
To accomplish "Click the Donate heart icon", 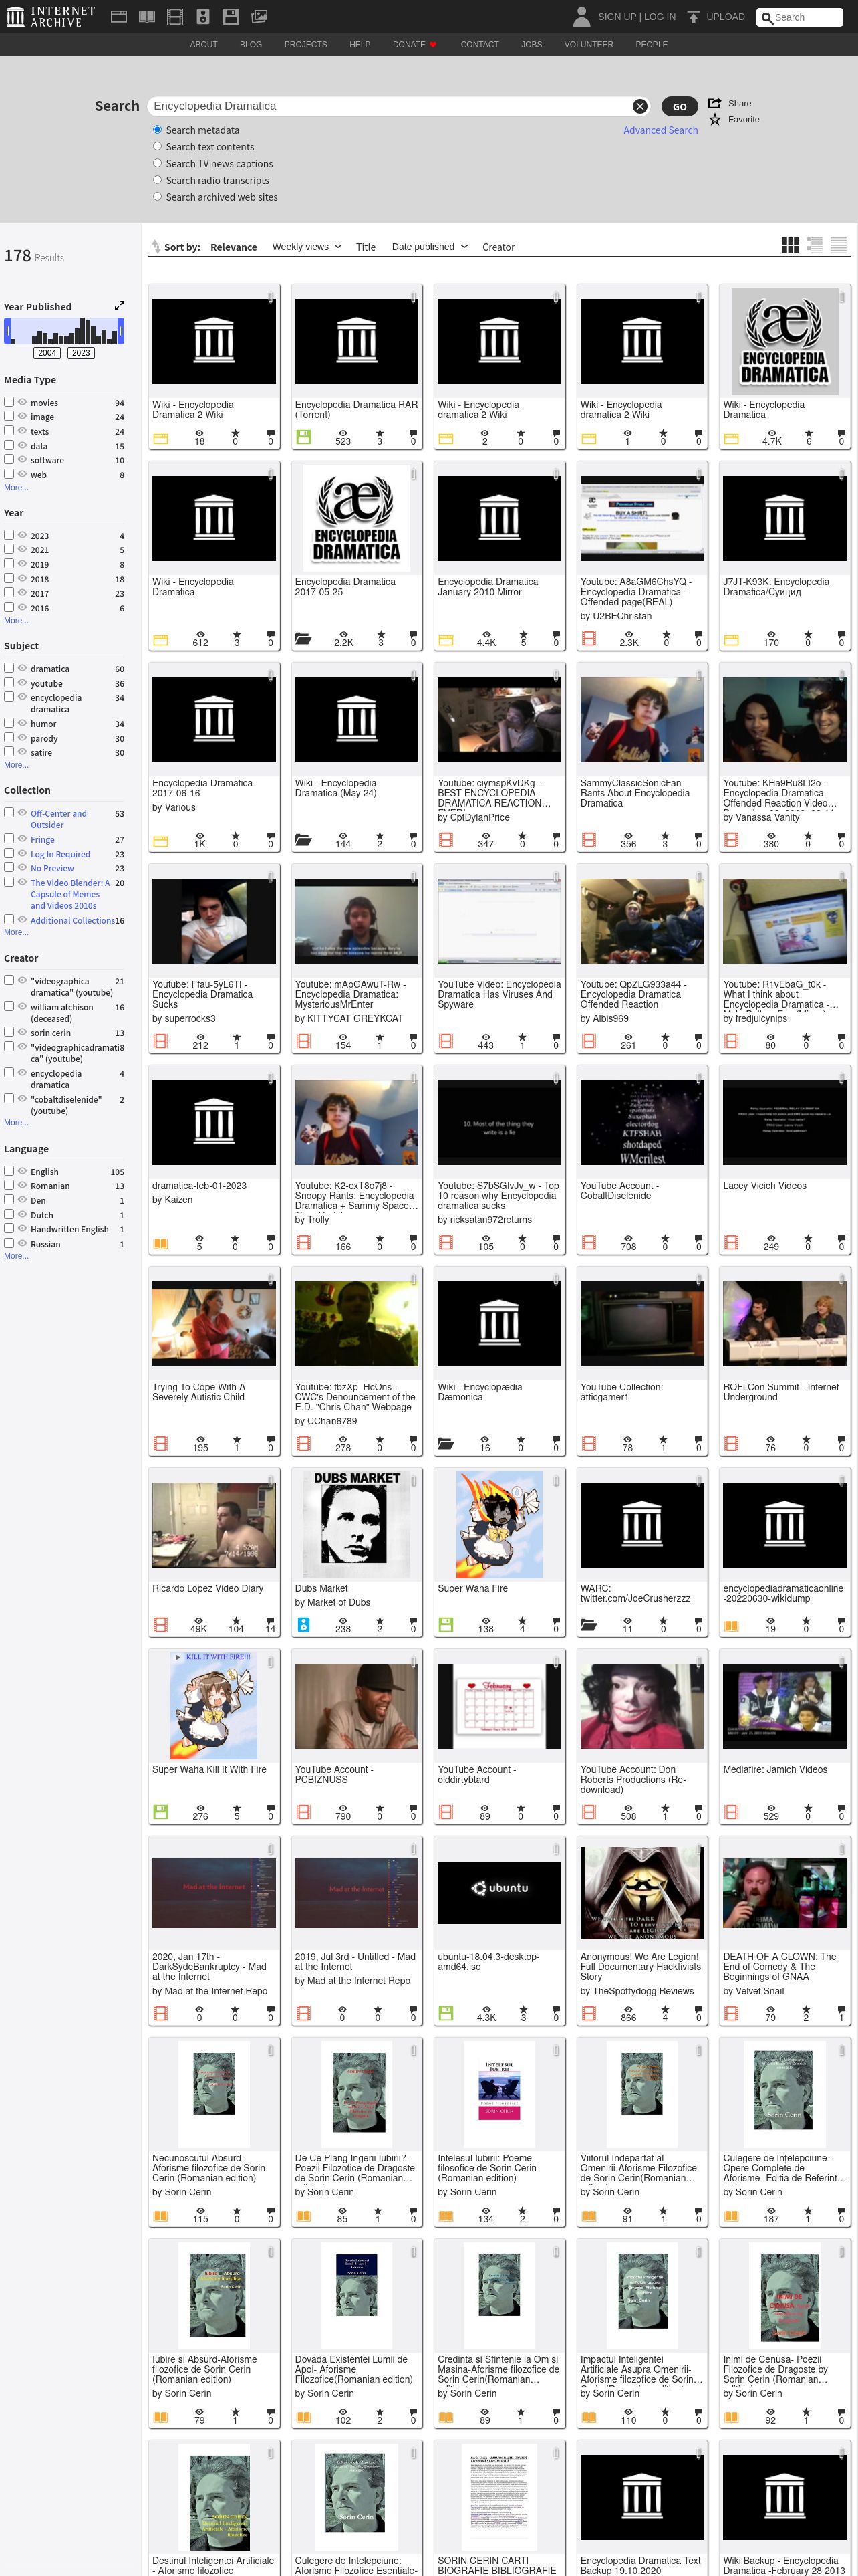I will point(432,45).
